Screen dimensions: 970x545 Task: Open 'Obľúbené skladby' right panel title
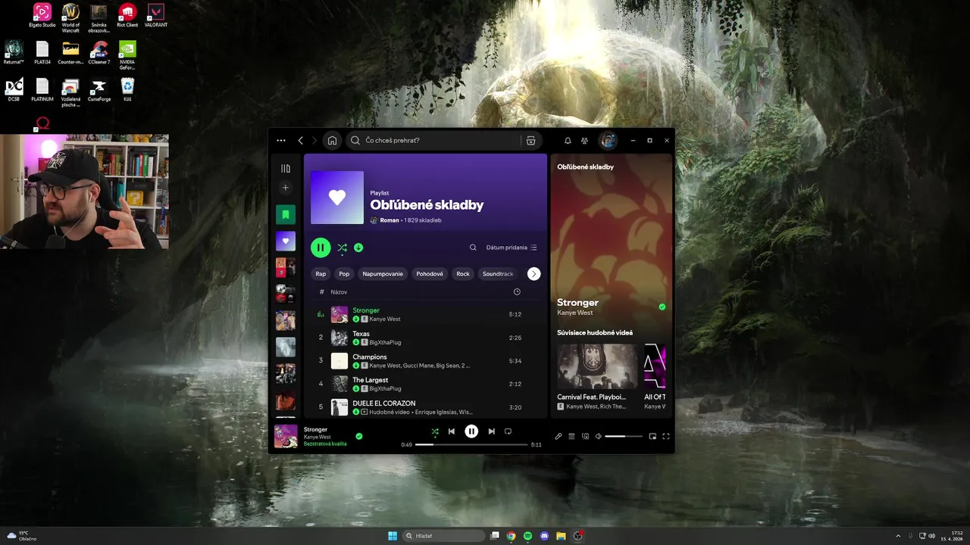pos(586,167)
